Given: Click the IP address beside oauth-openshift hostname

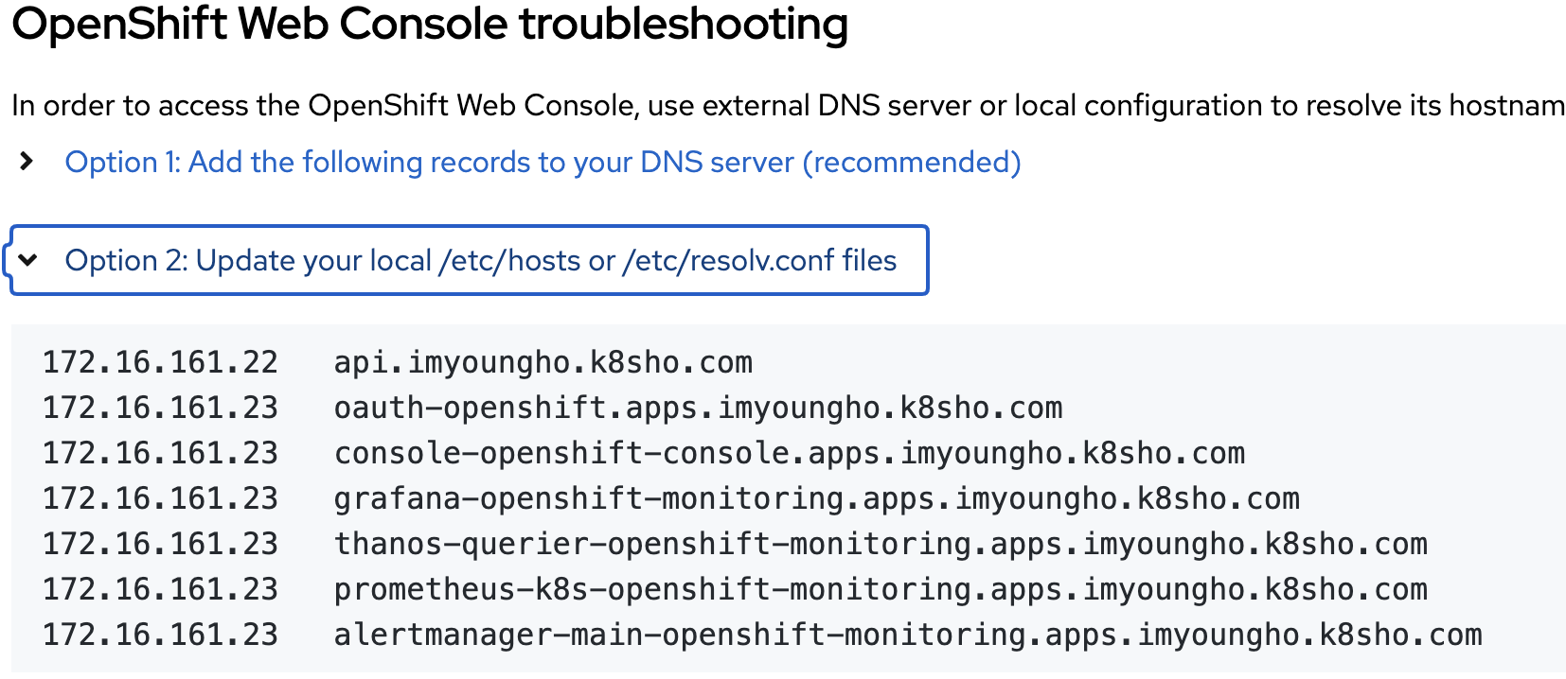Looking at the screenshot, I should tap(160, 408).
